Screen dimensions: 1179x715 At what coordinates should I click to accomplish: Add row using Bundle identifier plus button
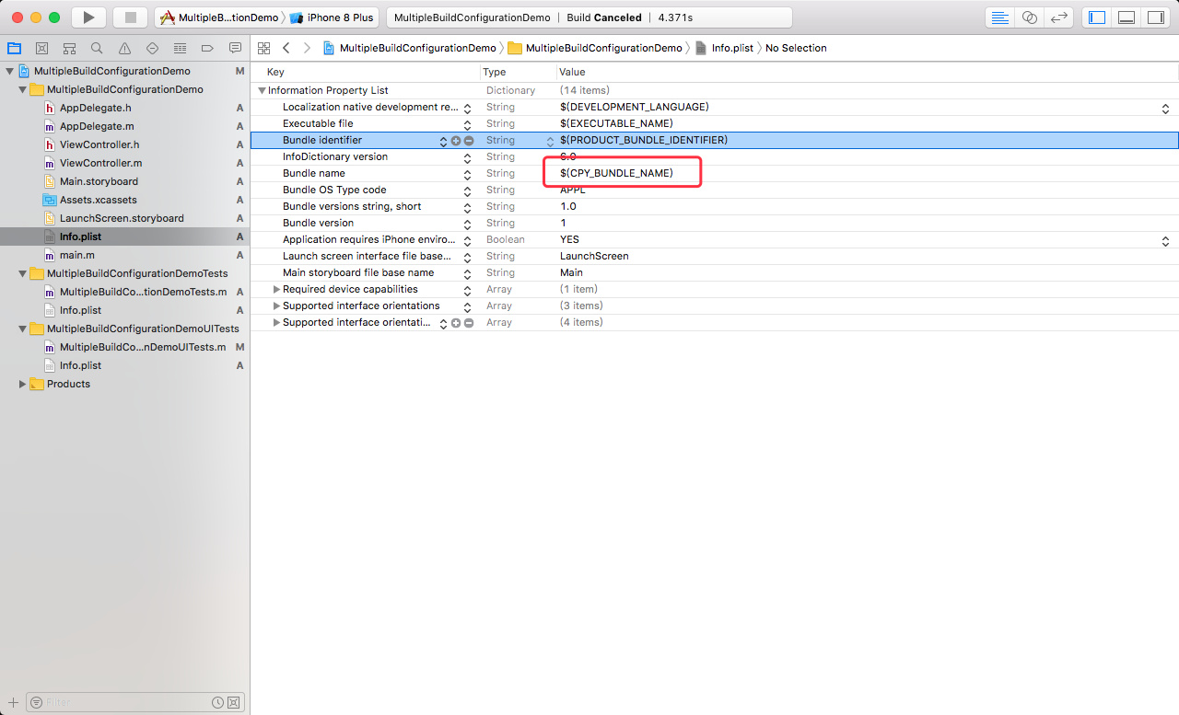tap(456, 141)
